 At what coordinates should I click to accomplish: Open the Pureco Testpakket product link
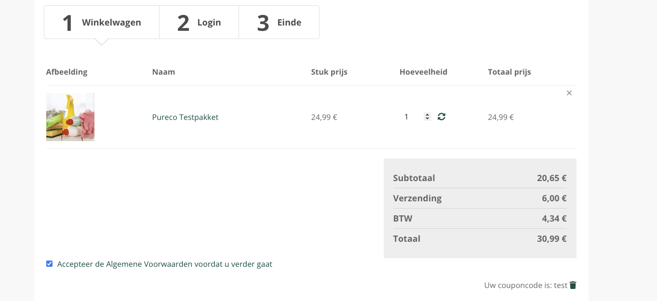coord(185,117)
